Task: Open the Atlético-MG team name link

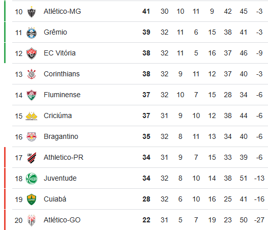Action: coord(62,12)
